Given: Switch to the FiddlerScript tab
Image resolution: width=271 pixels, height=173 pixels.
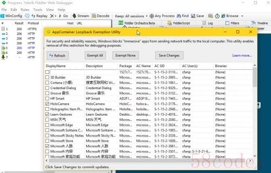Looking at the screenshot, I should point(179,23).
